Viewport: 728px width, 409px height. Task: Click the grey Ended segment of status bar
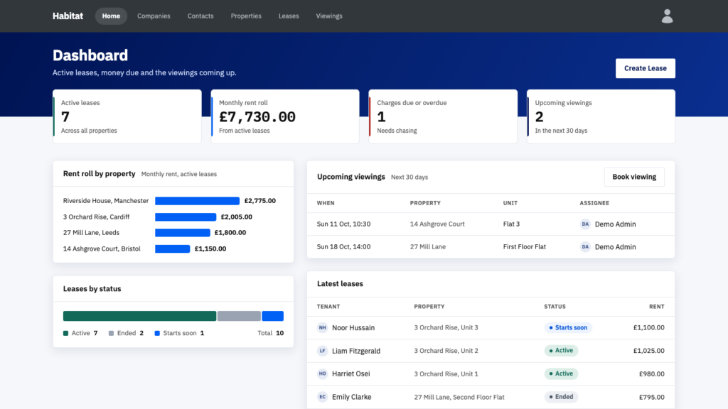pos(239,316)
